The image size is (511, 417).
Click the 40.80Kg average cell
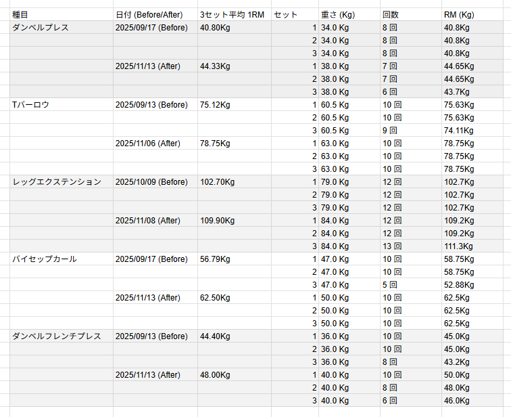[235, 27]
